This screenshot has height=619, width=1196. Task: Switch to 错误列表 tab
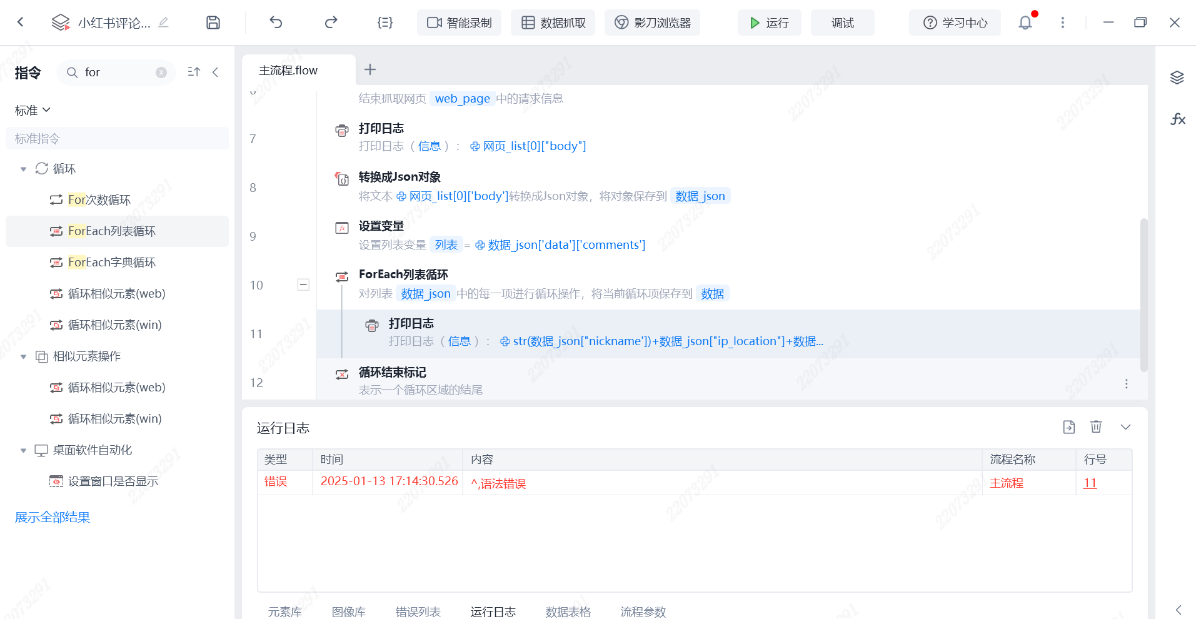[x=418, y=611]
